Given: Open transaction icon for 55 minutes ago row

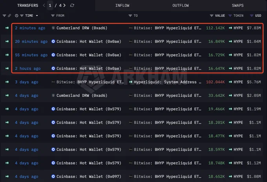Looking at the screenshot, I should (7, 55).
